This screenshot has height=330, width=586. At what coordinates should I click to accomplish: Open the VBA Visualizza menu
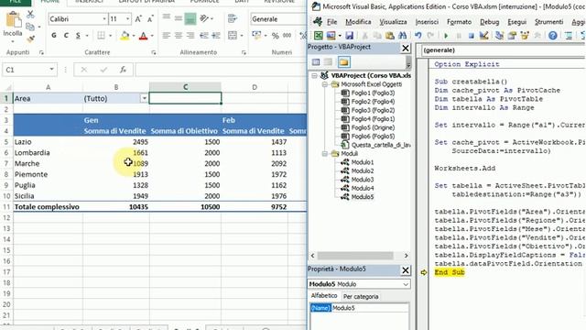[393, 22]
